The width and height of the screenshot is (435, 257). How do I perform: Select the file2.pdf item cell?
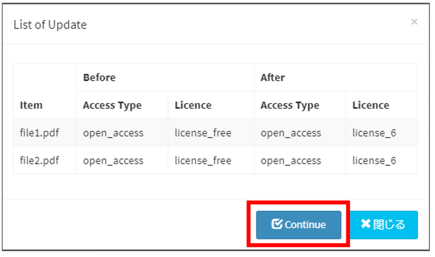39,160
